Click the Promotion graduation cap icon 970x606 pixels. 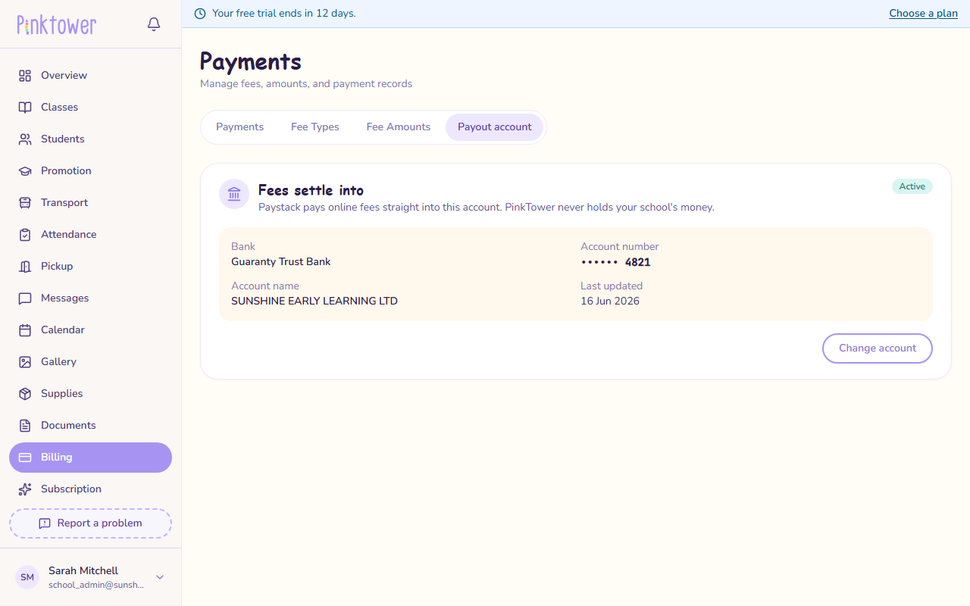(x=25, y=171)
